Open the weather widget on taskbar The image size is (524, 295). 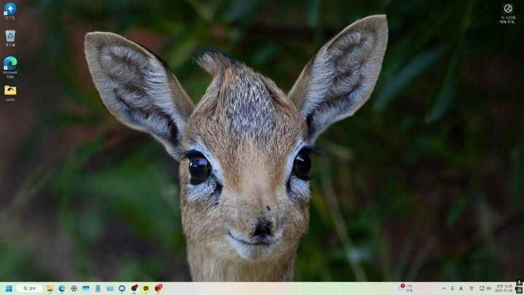(405, 288)
